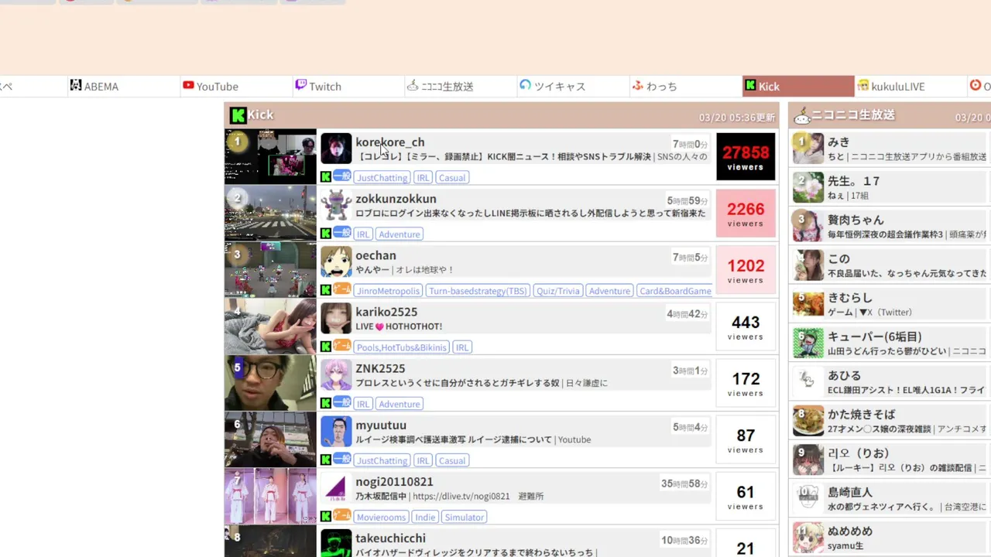Open zokkunzokkun channel name link
Screen dimensions: 991x557
[396, 199]
